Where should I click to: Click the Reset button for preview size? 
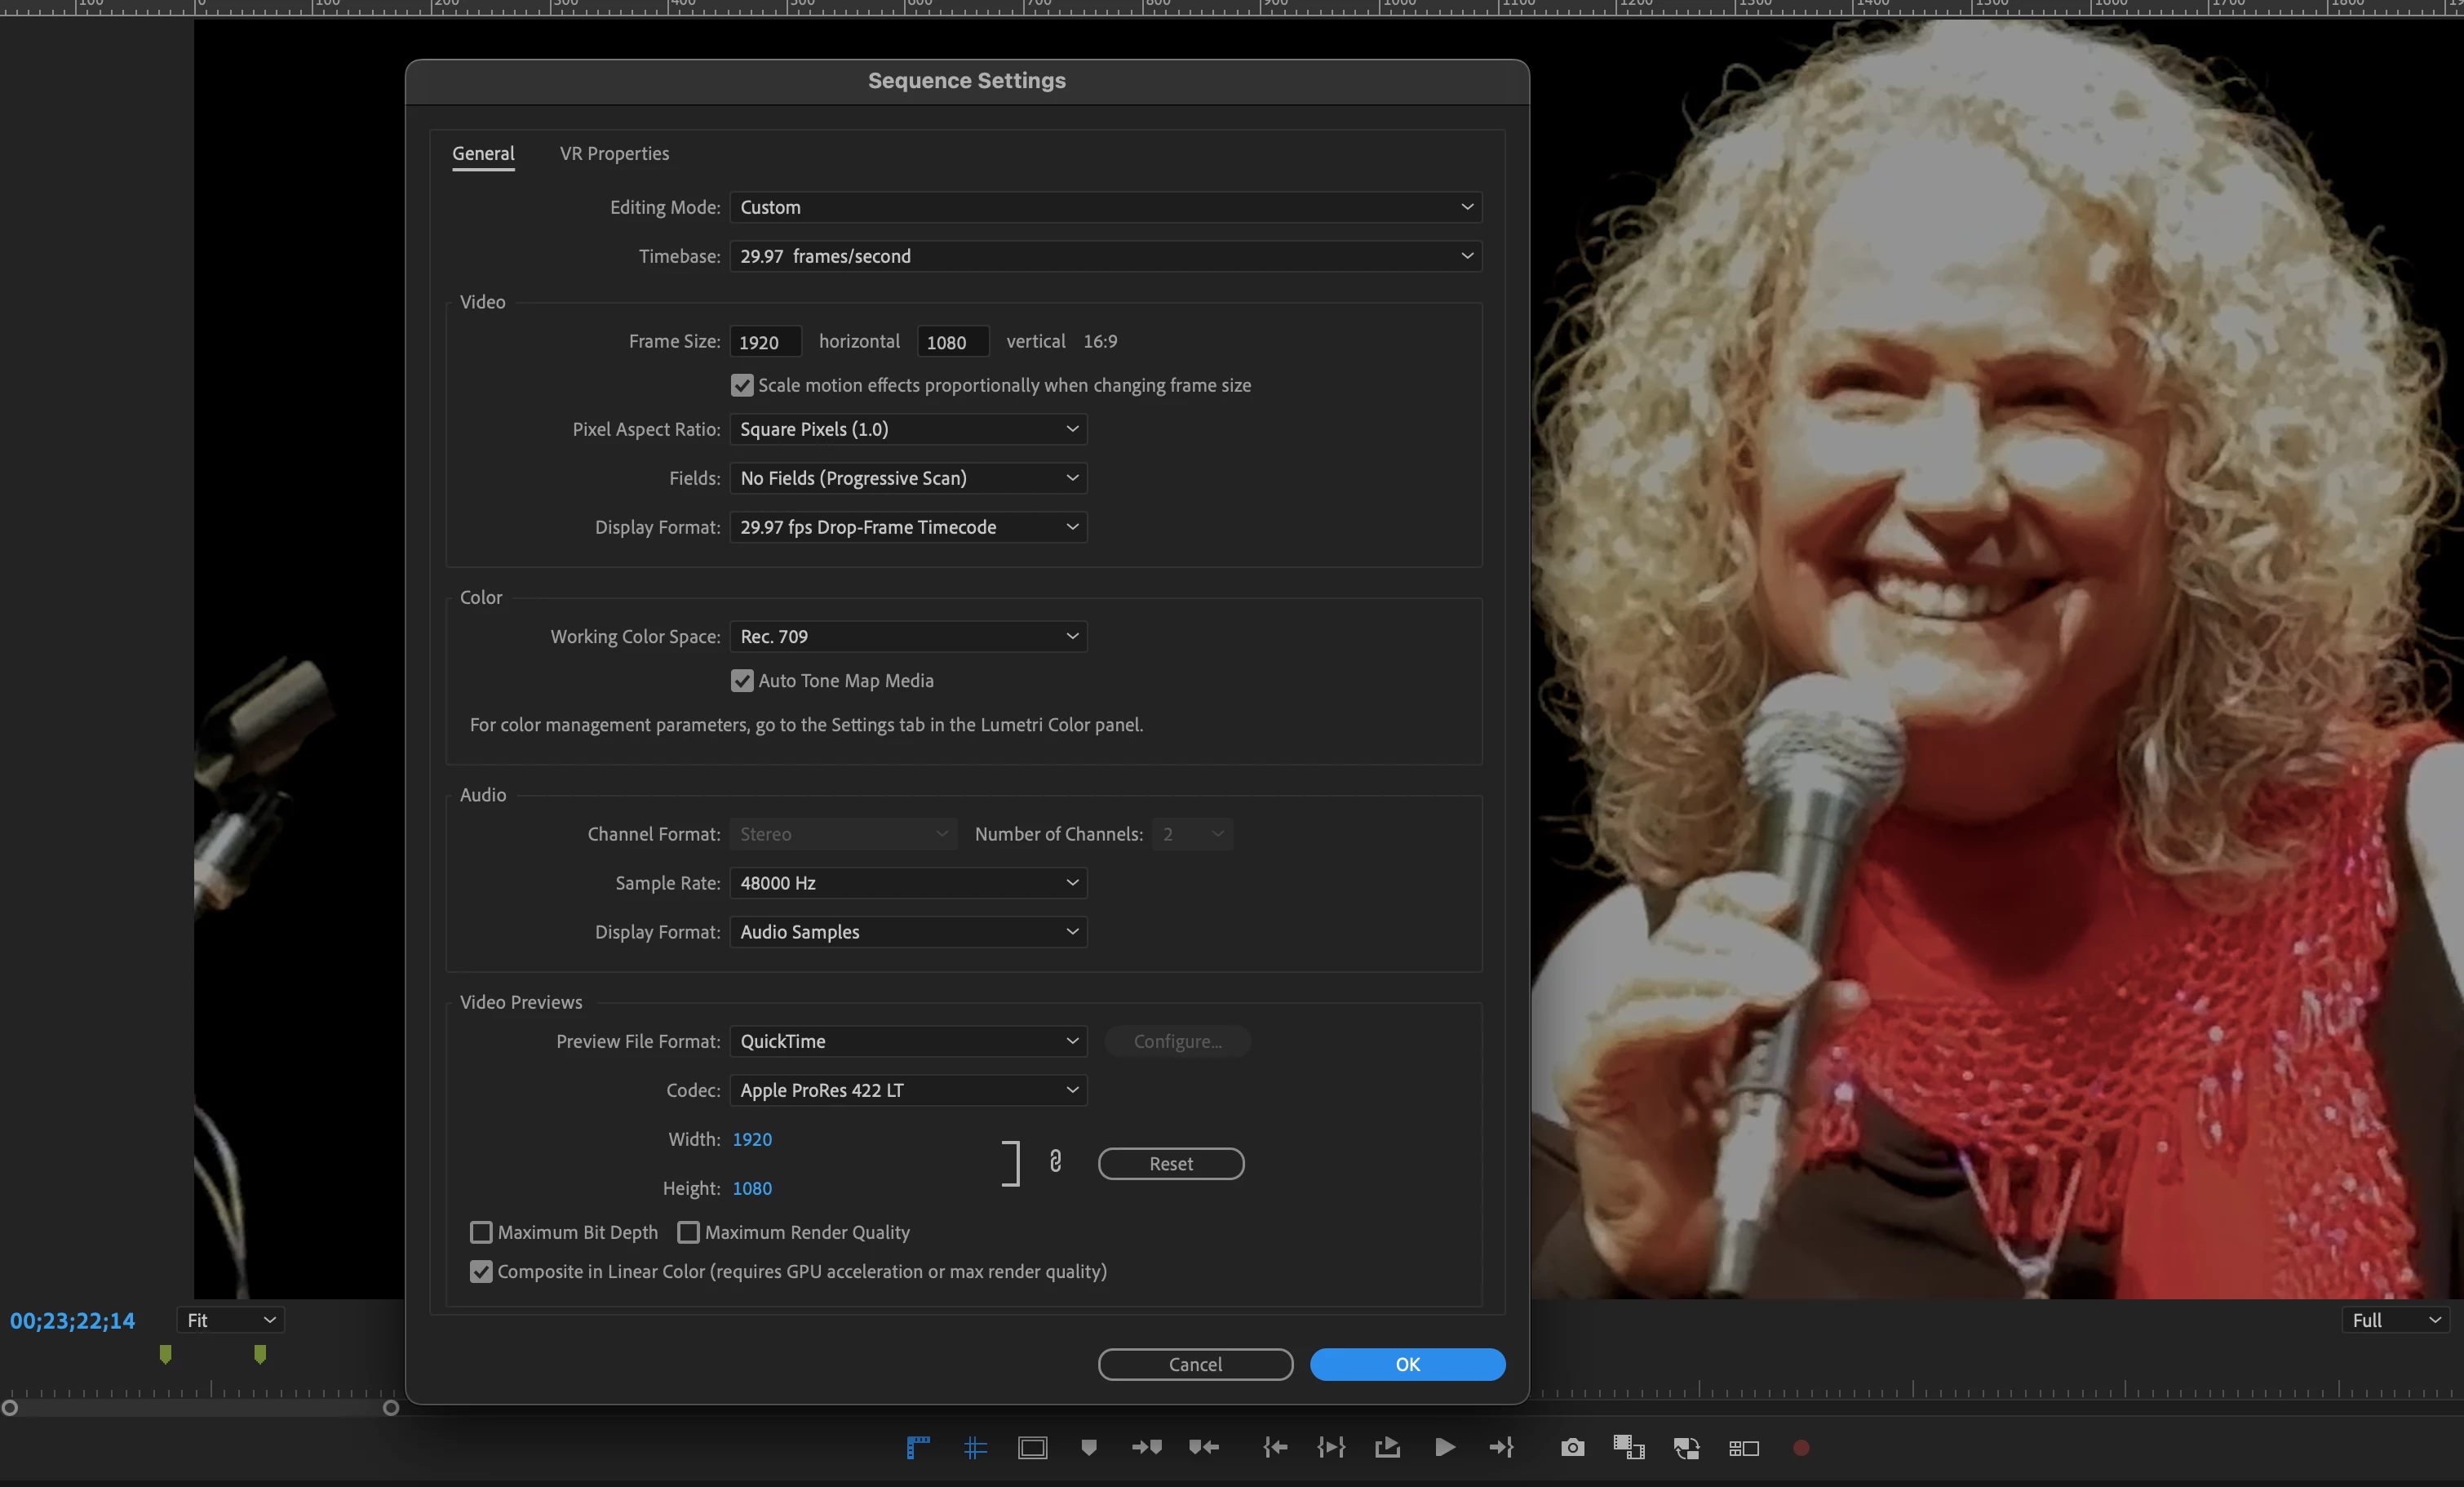click(x=1170, y=1163)
